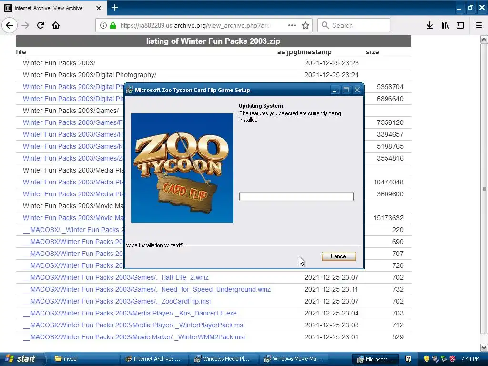Minimize the Zoo Tycoon setup dialog
The width and height of the screenshot is (488, 366).
pyautogui.click(x=335, y=90)
